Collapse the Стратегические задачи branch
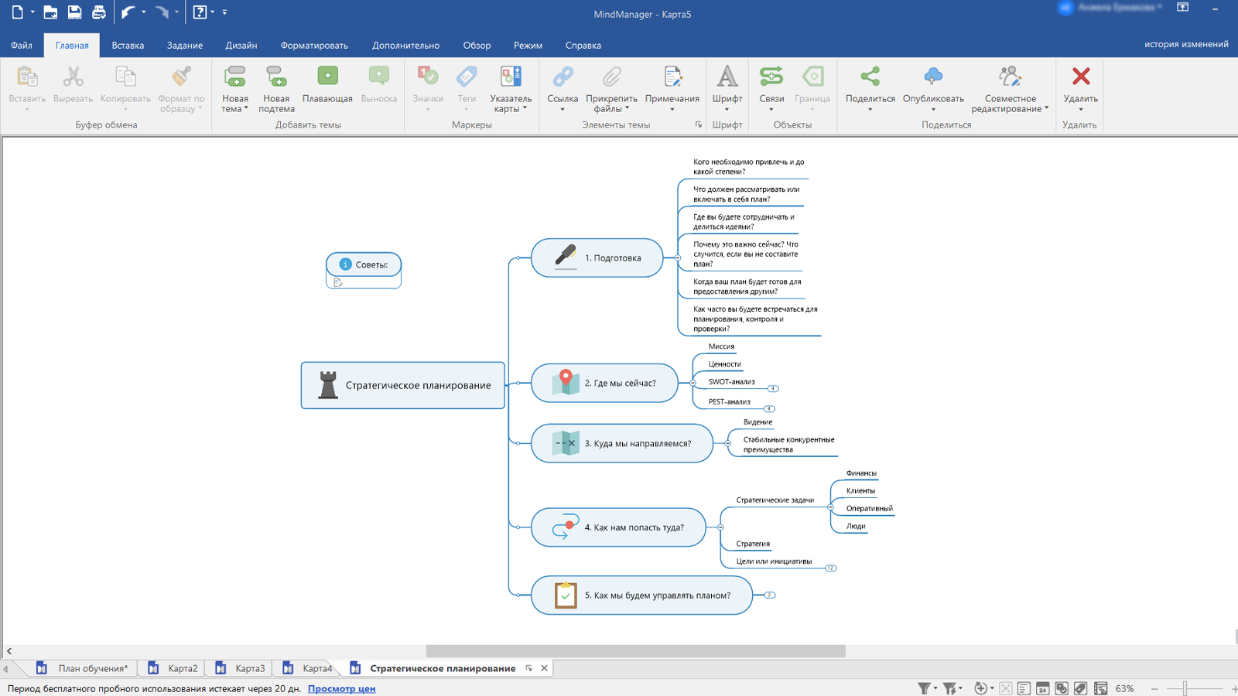 pyautogui.click(x=830, y=507)
